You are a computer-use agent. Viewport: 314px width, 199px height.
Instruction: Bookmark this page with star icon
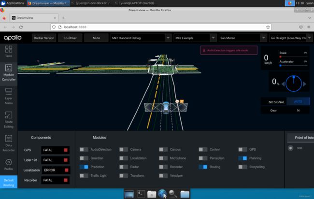click(x=268, y=27)
